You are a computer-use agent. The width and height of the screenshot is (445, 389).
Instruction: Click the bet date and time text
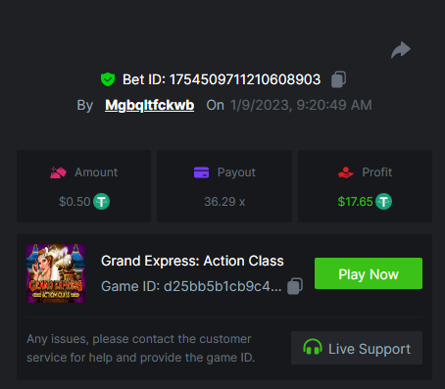(301, 105)
